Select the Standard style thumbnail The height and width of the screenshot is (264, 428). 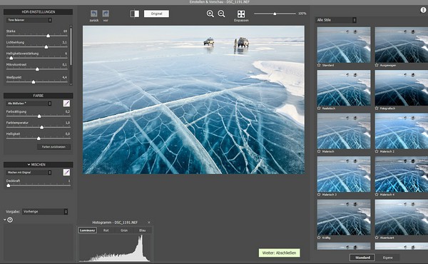point(344,45)
